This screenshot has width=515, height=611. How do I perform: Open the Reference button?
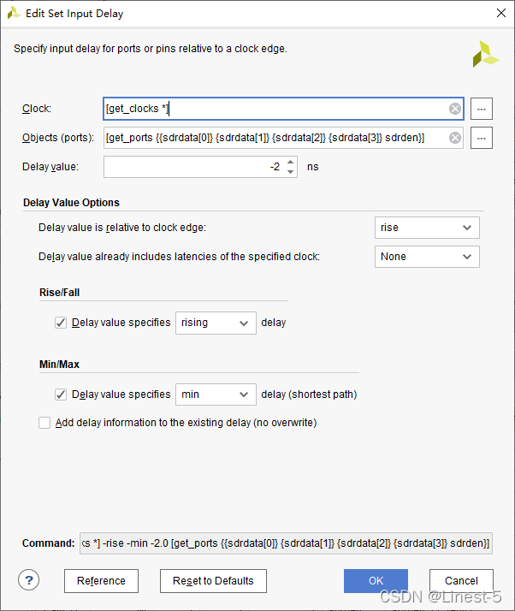(x=101, y=581)
